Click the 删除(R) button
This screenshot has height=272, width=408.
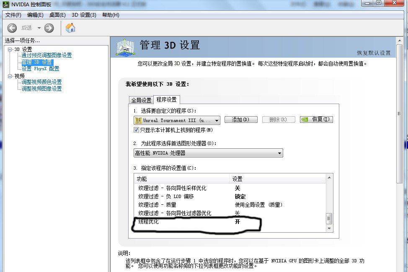click(x=279, y=119)
